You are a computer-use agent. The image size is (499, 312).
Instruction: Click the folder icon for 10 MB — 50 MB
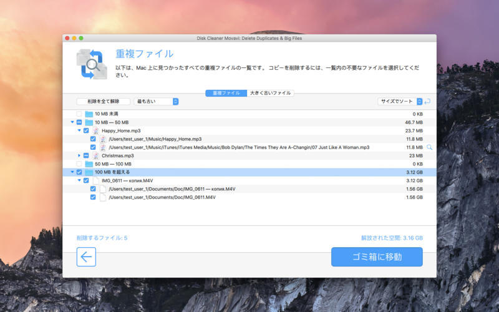pyautogui.click(x=89, y=122)
